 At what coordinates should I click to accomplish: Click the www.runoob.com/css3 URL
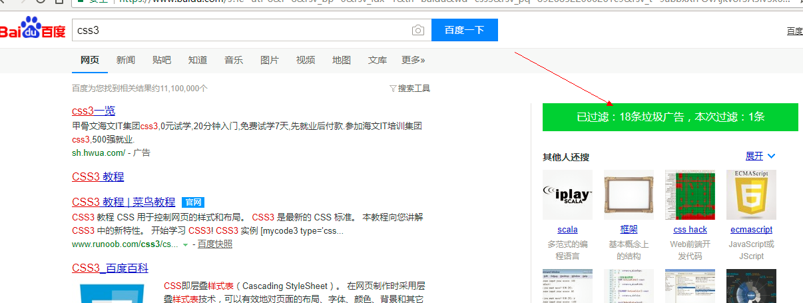125,244
